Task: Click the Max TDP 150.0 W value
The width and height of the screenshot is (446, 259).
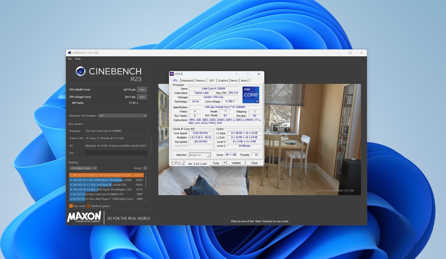Action: point(233,93)
